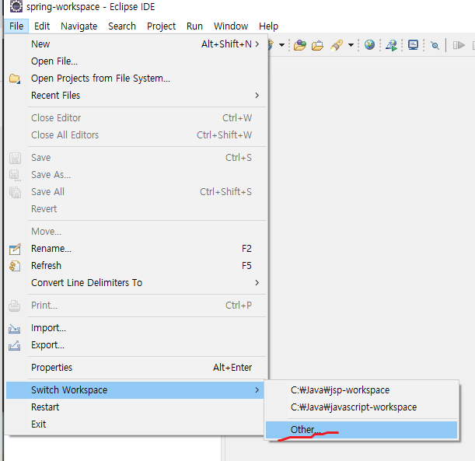The image size is (475, 461).
Task: Select Import... menu entry
Action: point(136,328)
